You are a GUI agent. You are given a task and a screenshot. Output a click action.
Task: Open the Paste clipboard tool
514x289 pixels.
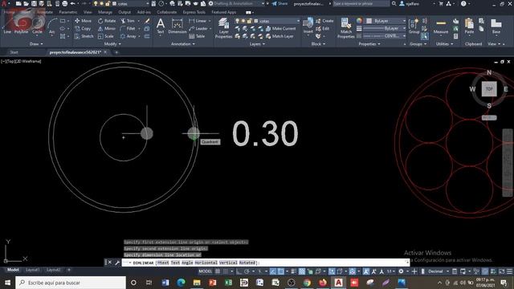tap(469, 26)
